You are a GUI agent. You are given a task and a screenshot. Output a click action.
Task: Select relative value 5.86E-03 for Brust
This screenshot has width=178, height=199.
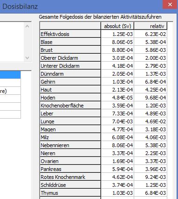pos(151,50)
